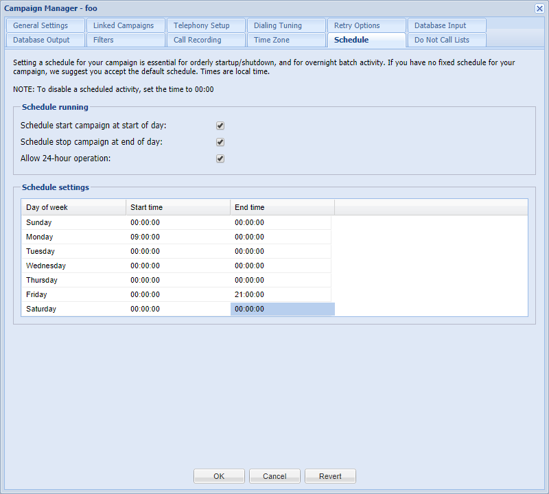
Task: Click OK to save schedule
Action: (219, 476)
